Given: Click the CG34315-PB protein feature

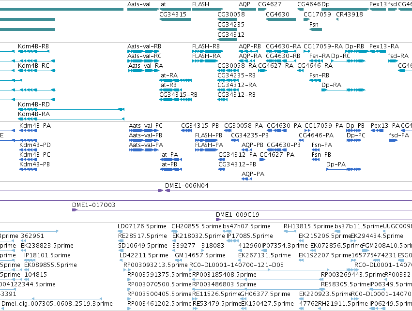Looking at the screenshot, I should 186,131.
